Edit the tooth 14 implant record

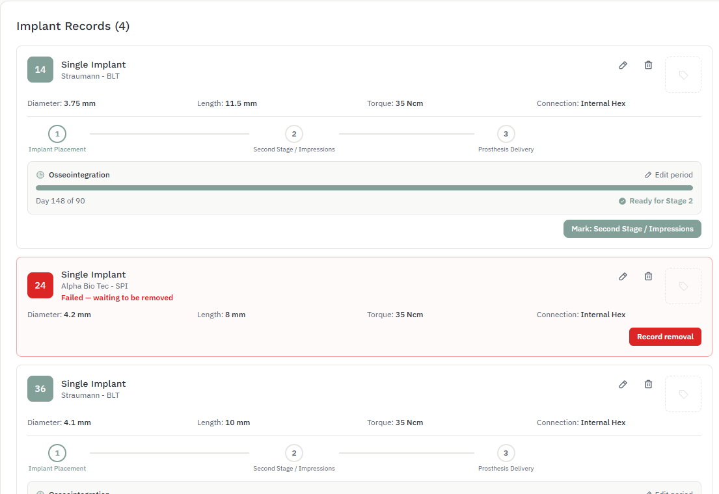[623, 65]
